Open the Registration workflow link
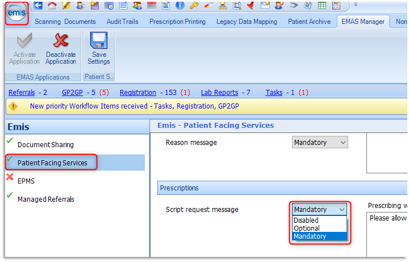Viewport: 409px width, 262px height. (x=137, y=93)
